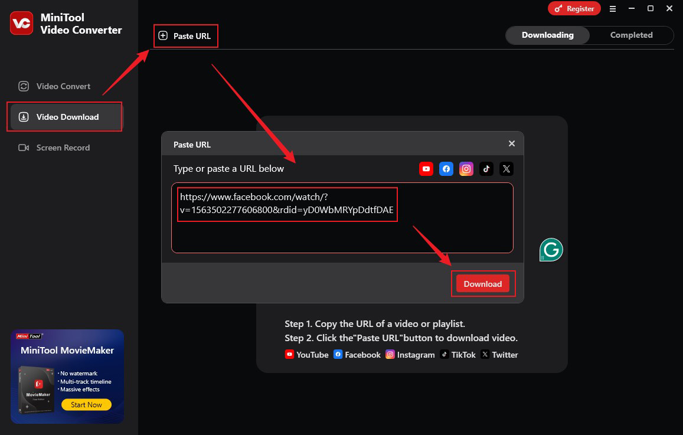683x435 pixels.
Task: Click the "Type or paste a URL below" label
Action: [228, 169]
